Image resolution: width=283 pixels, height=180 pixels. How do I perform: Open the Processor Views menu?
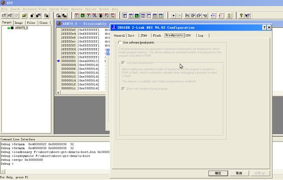[x=34, y=9]
